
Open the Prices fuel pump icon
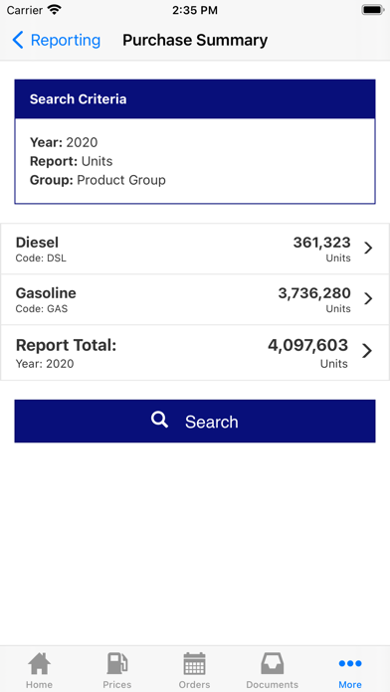click(117, 663)
